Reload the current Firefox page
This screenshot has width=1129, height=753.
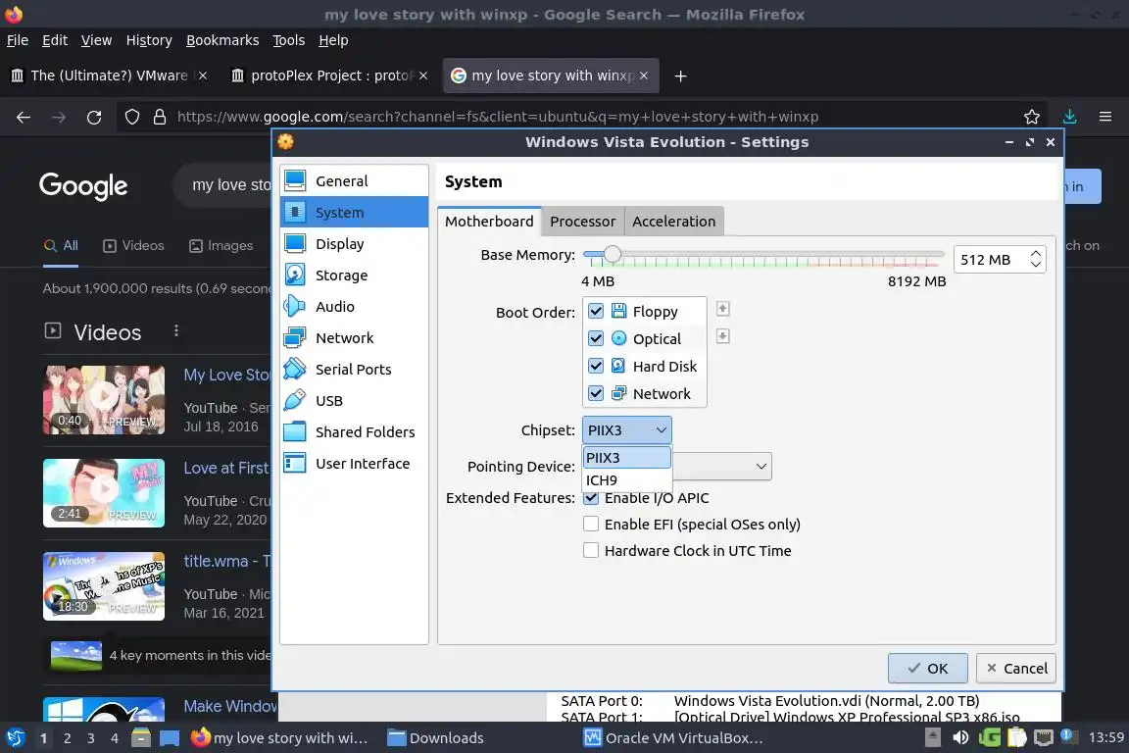coord(94,117)
